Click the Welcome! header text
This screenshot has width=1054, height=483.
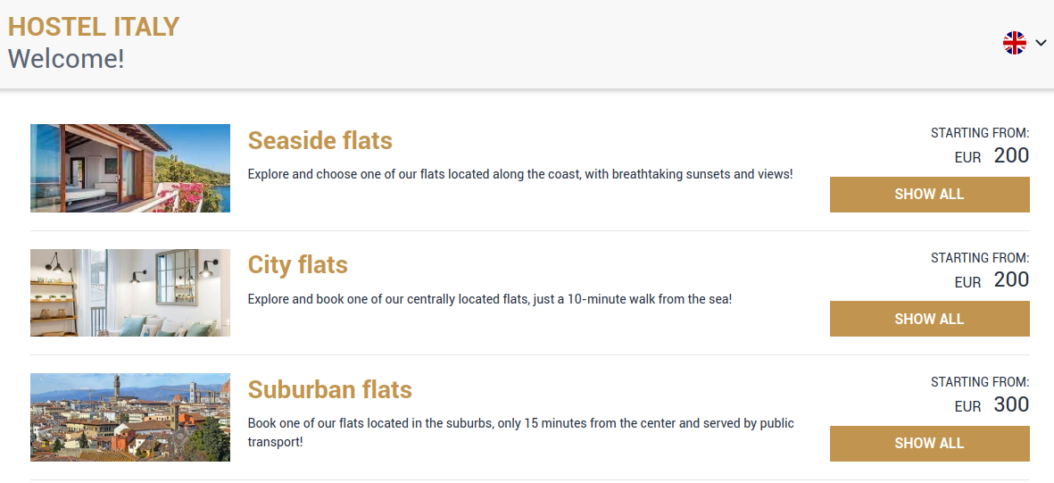(66, 59)
